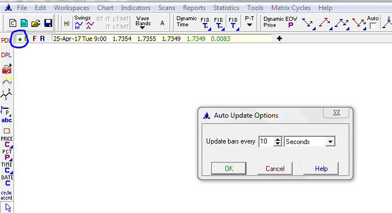Select the 1-2-3 wave count zigzag tool
Viewport: 392px width, 213px height.
(x=6, y=95)
